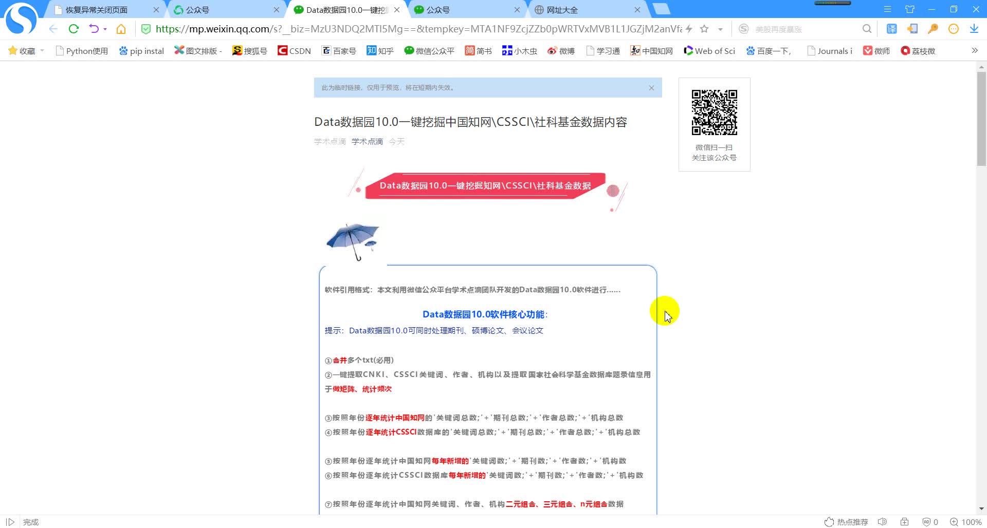Open 热点推荐 in status bar

pos(846,522)
